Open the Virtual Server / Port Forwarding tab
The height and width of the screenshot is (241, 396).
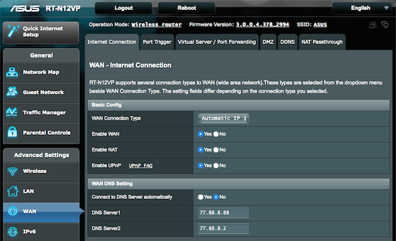click(x=216, y=42)
